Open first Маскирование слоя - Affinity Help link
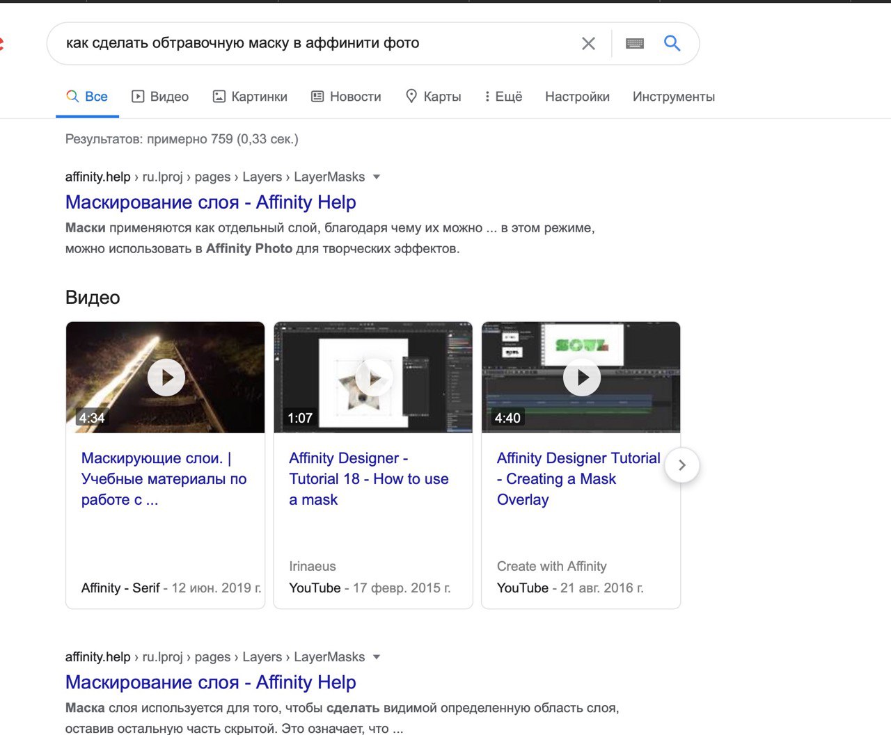This screenshot has width=891, height=735. pyautogui.click(x=211, y=202)
